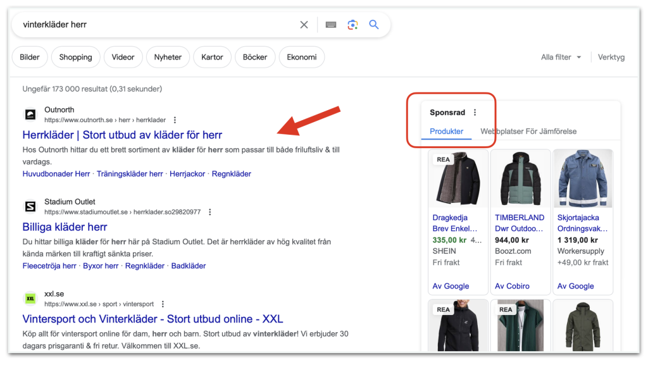Click the Boozt.com seller name

pyautogui.click(x=513, y=251)
